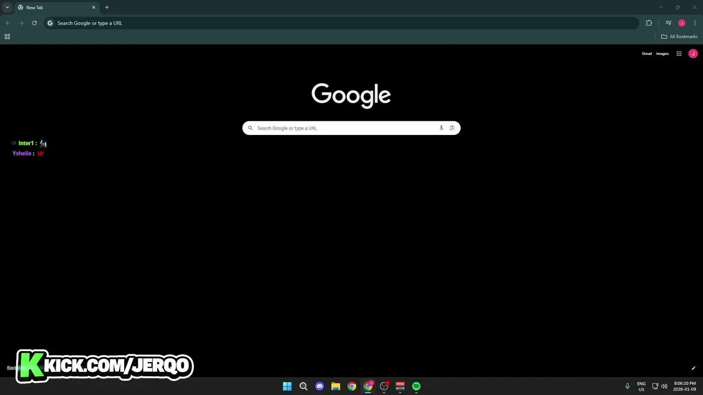This screenshot has width=703, height=395.
Task: Open OBS Studio from the taskbar
Action: click(x=384, y=386)
